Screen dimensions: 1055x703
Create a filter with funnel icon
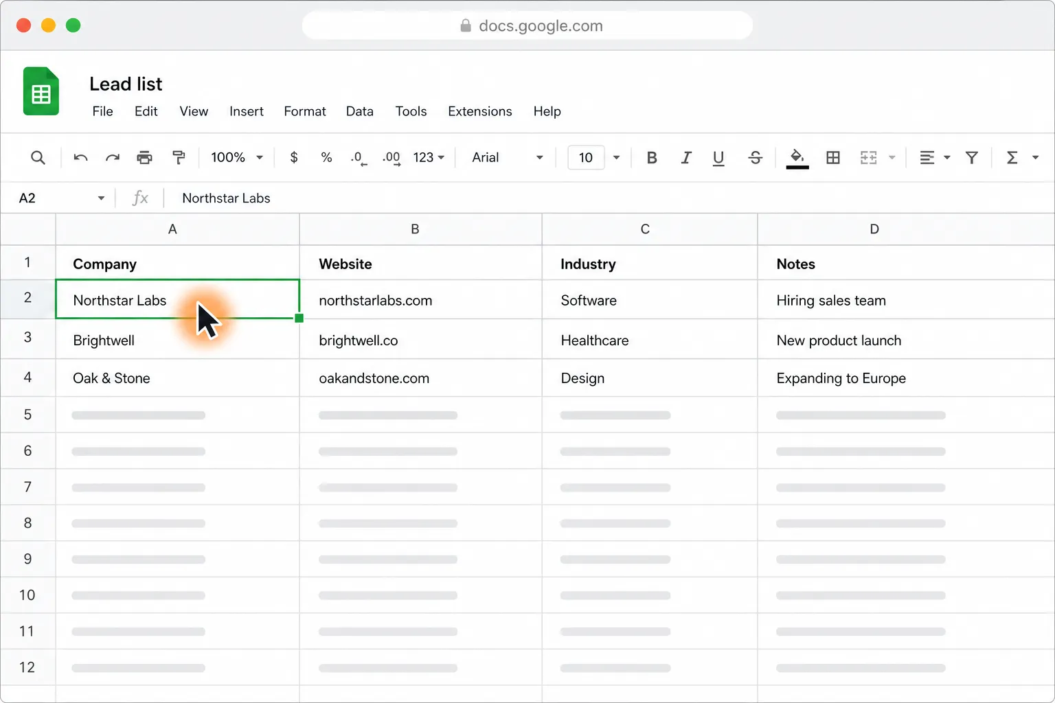tap(972, 158)
